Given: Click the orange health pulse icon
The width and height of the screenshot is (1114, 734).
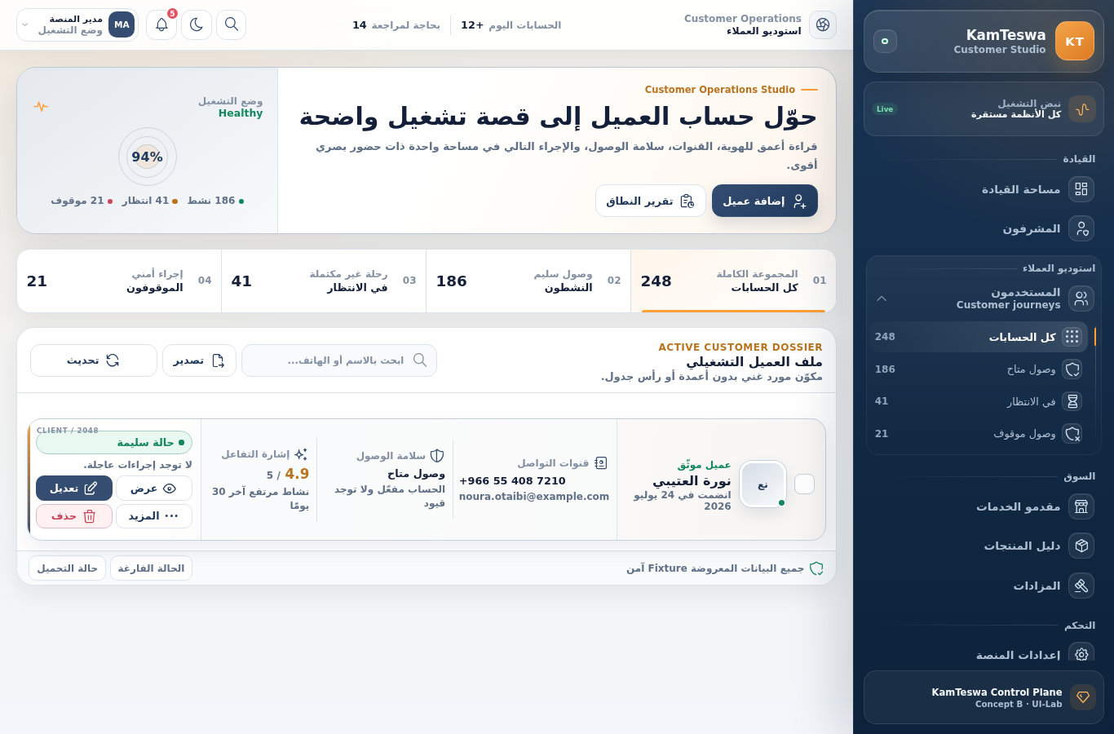Looking at the screenshot, I should pos(42,106).
